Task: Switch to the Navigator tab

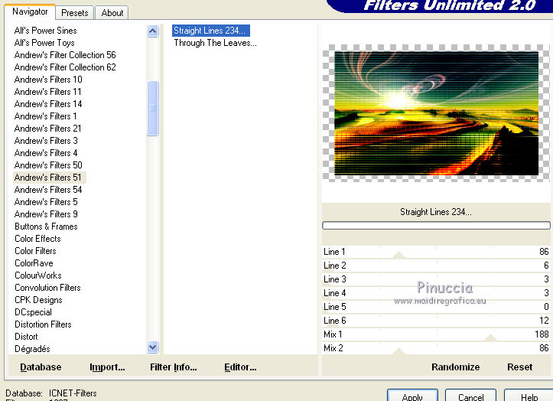Action: coord(30,11)
